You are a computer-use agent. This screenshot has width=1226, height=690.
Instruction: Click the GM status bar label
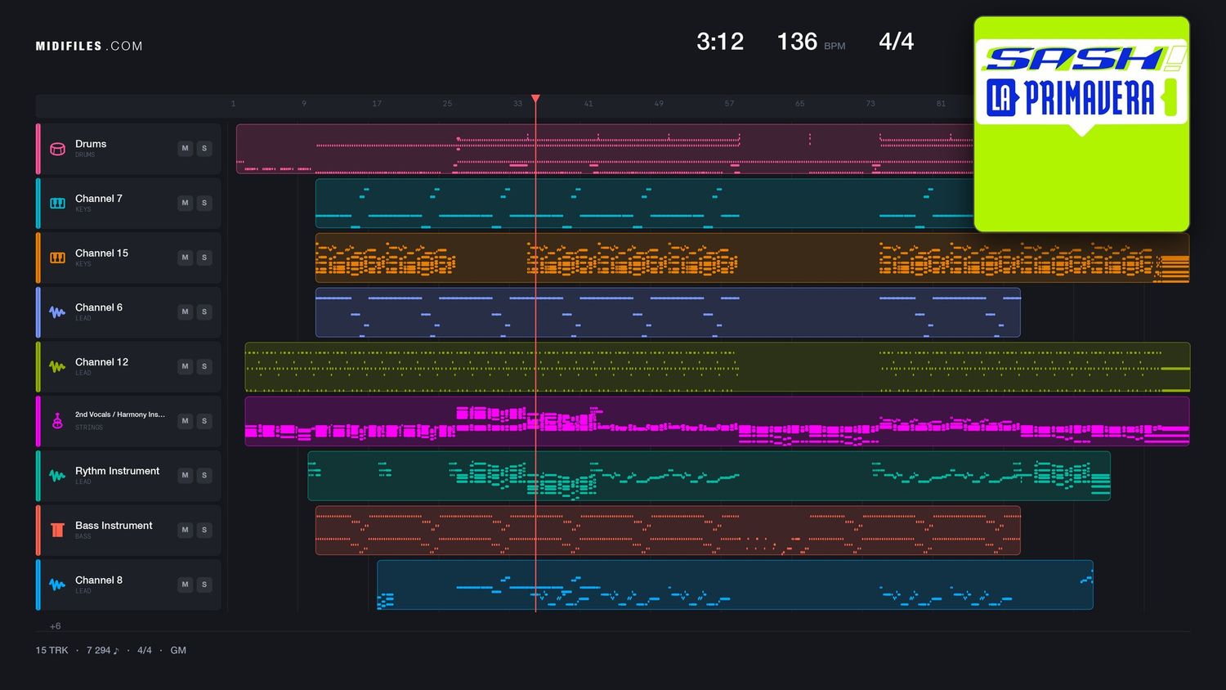178,651
